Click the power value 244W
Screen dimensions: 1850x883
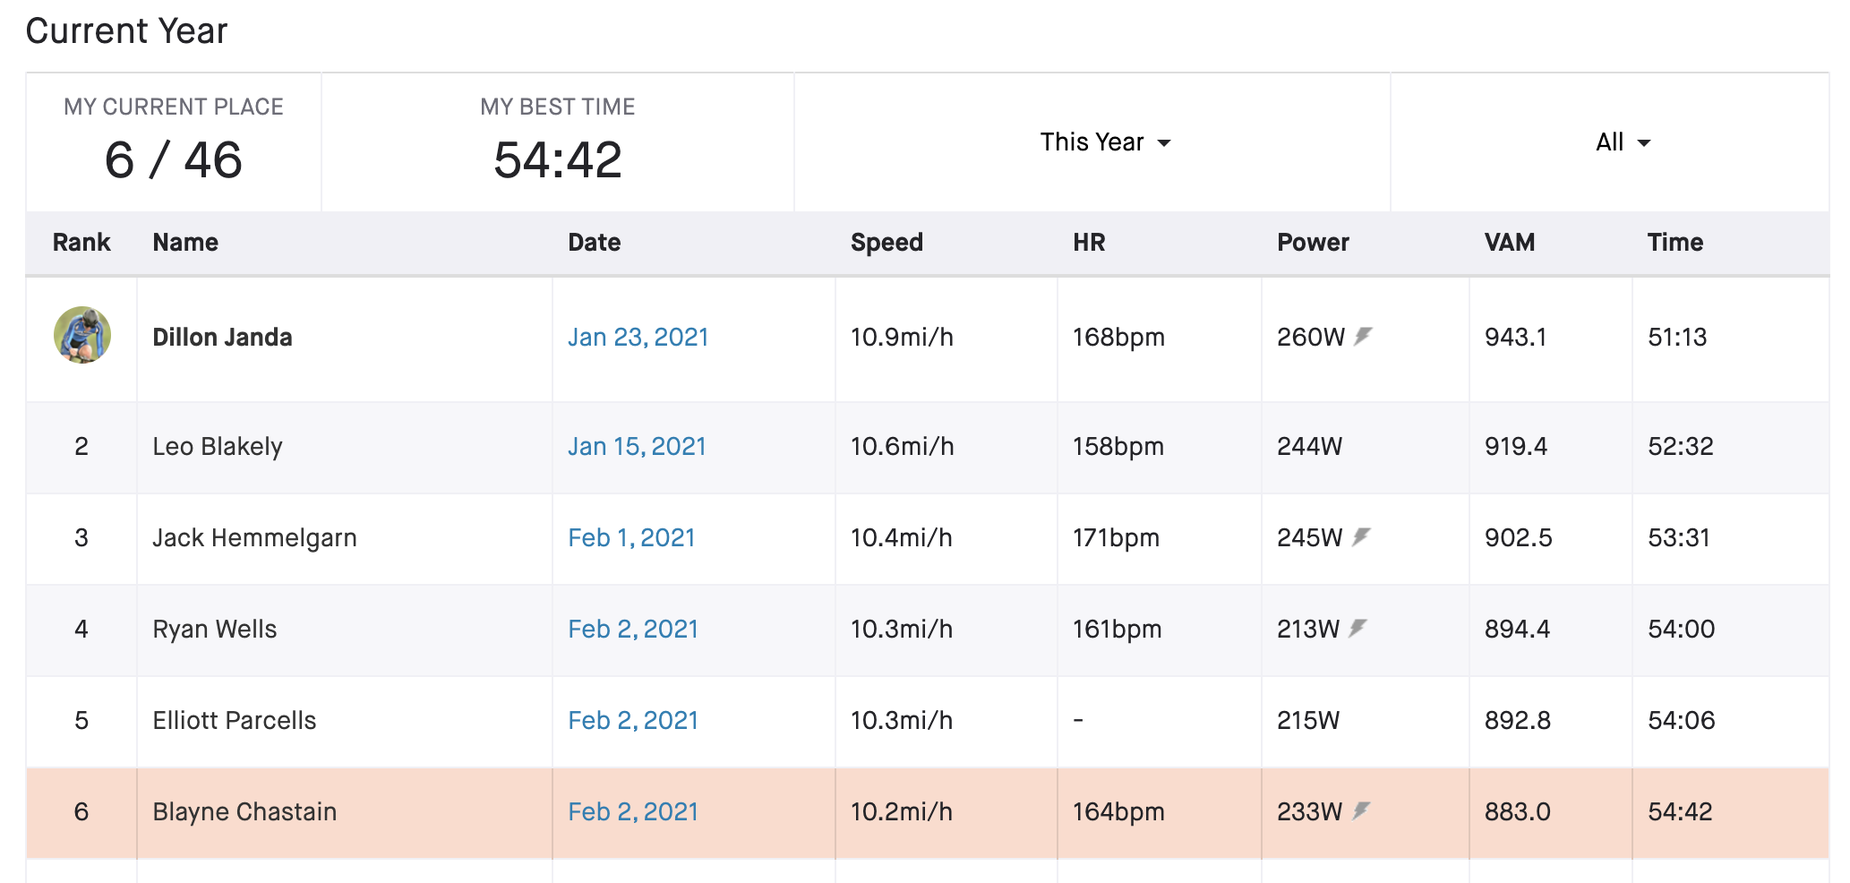(x=1309, y=446)
